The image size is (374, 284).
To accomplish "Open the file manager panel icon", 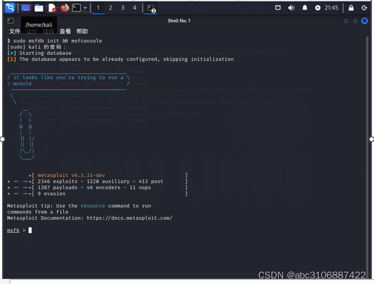I will click(39, 8).
